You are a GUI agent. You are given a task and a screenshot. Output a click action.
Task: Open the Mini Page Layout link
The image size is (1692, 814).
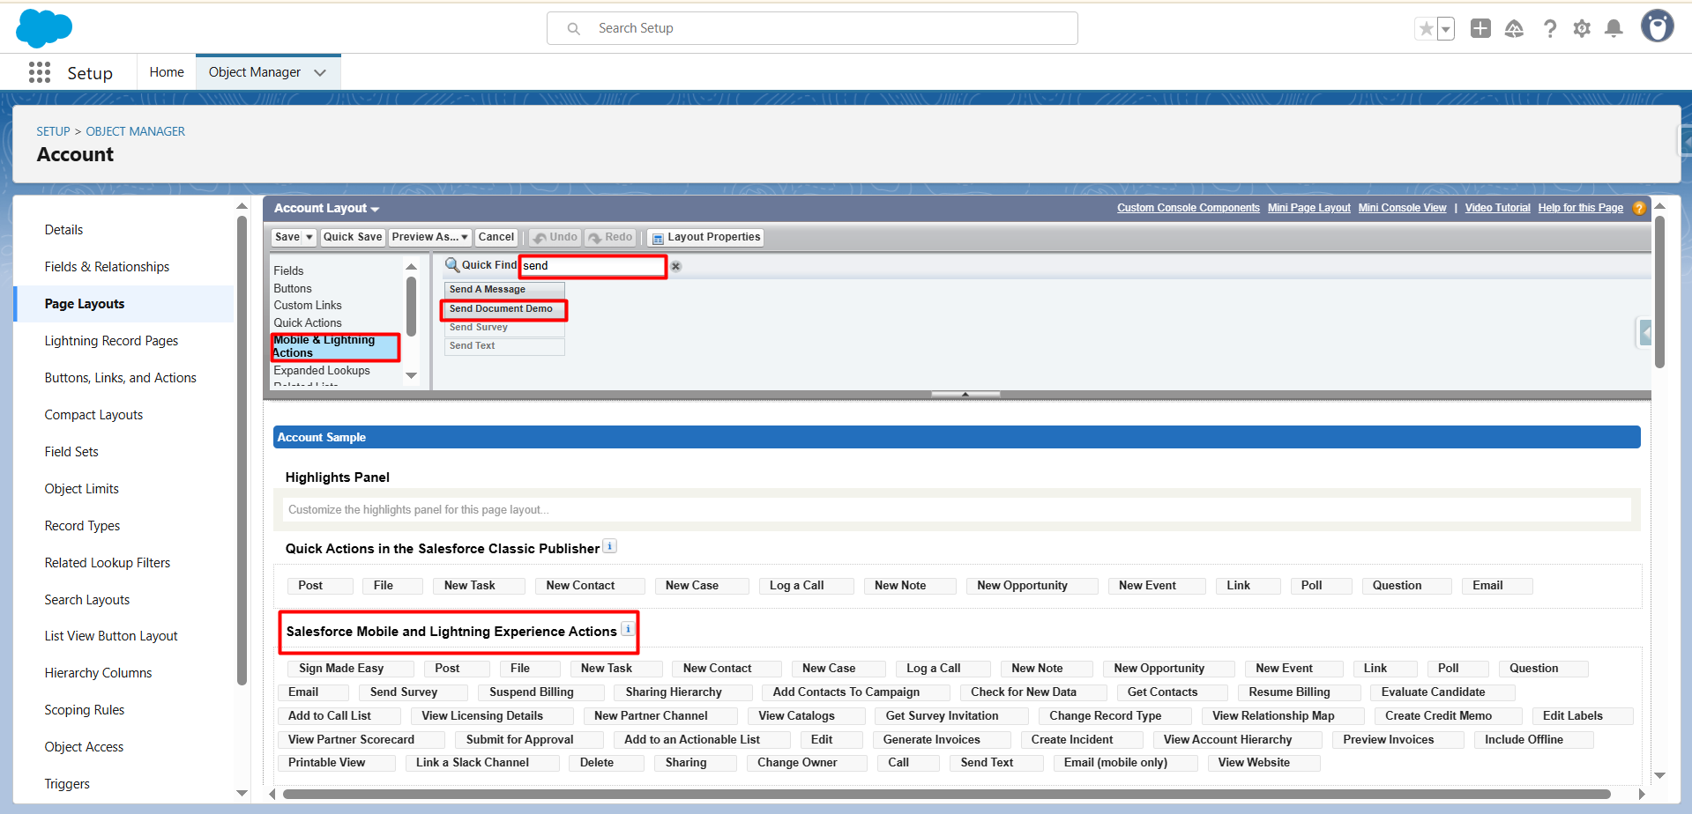[x=1308, y=208]
